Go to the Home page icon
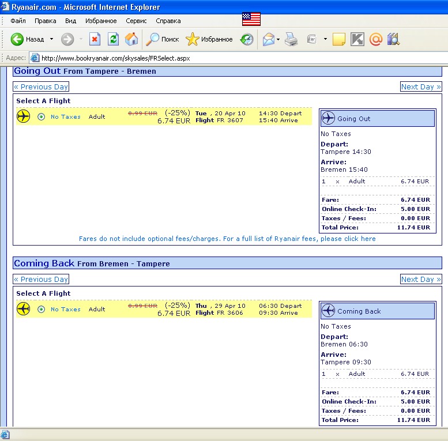This screenshot has height=441, width=448. point(131,39)
